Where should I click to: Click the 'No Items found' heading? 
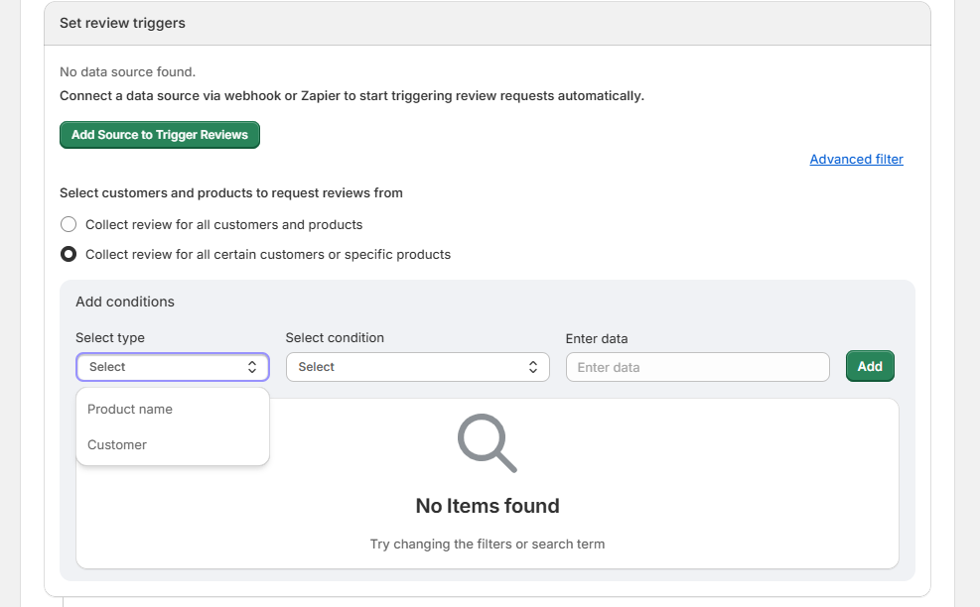point(487,506)
